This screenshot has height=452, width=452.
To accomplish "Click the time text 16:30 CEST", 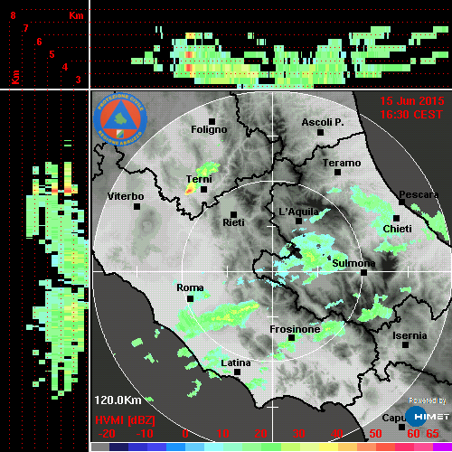I will (411, 115).
